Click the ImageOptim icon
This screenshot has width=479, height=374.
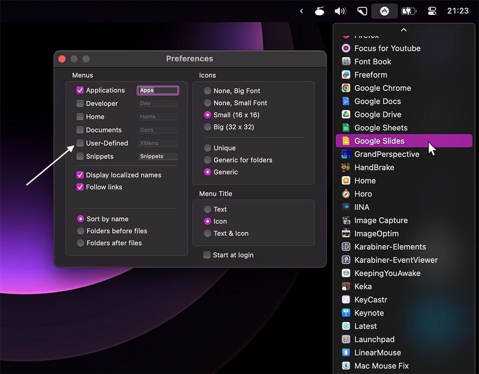(346, 234)
